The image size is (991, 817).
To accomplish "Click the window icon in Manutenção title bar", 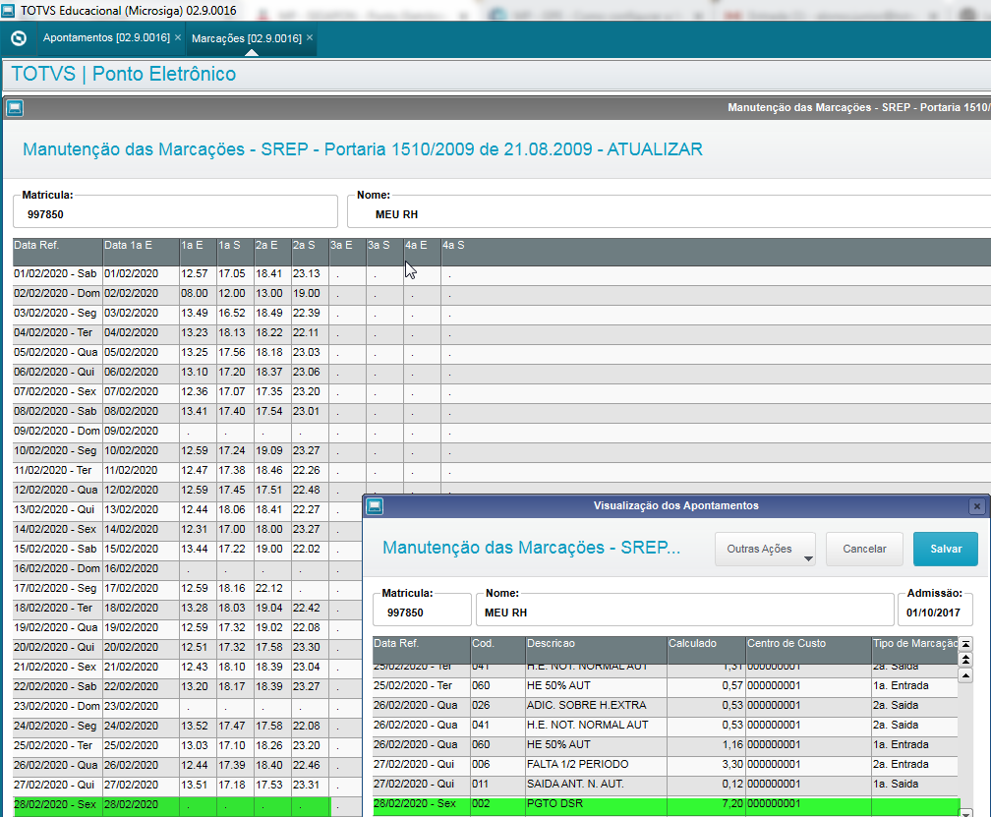I will (15, 108).
